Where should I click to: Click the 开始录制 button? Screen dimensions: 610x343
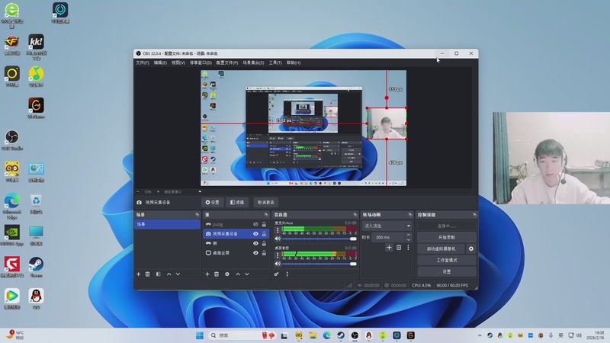coord(446,237)
